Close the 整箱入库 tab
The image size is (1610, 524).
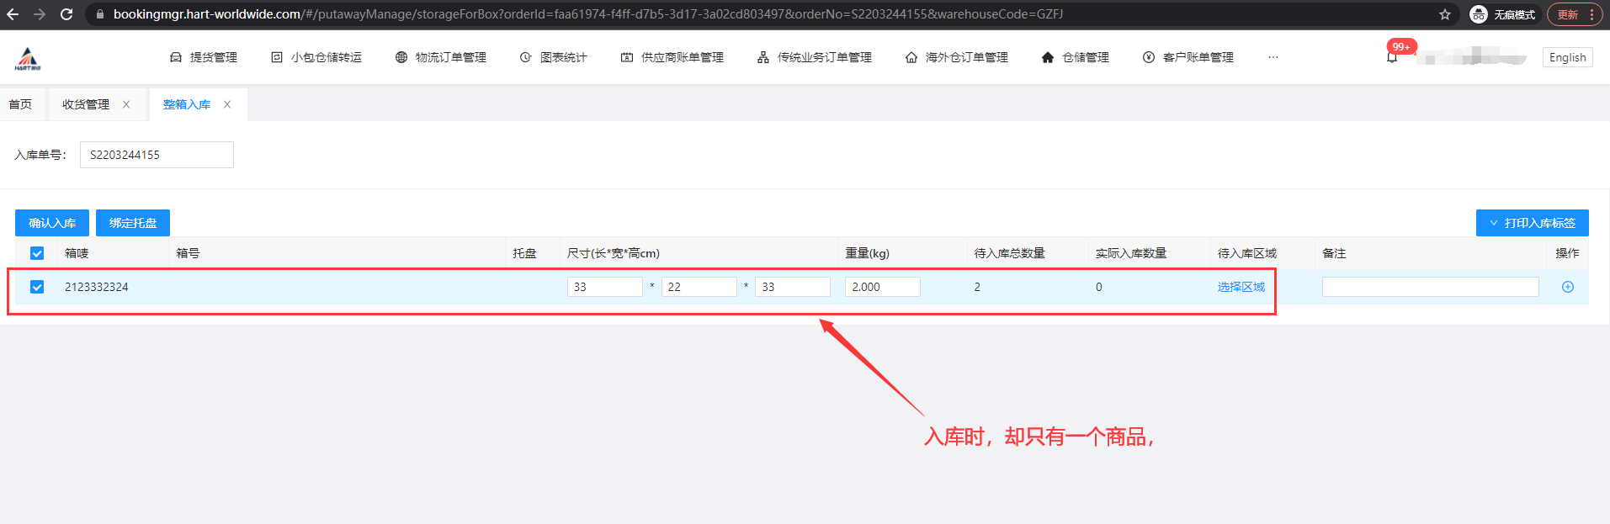(227, 104)
